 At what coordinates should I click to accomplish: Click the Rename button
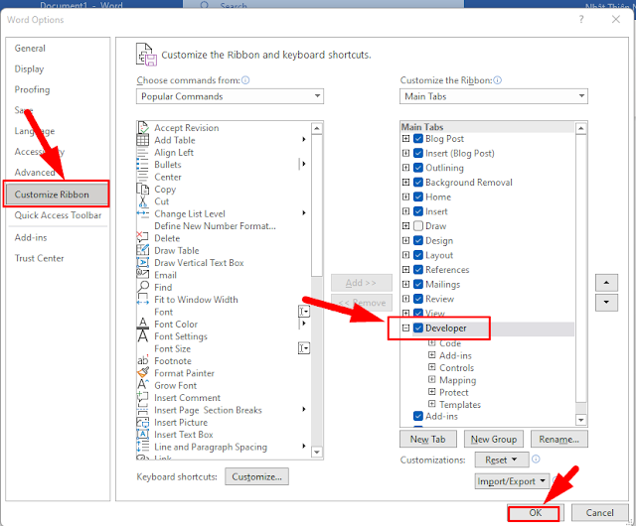pos(558,440)
